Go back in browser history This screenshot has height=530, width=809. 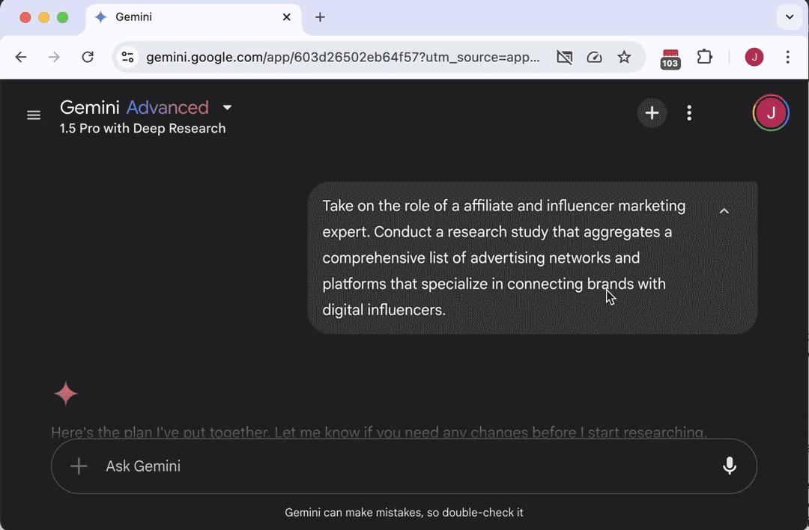(21, 57)
